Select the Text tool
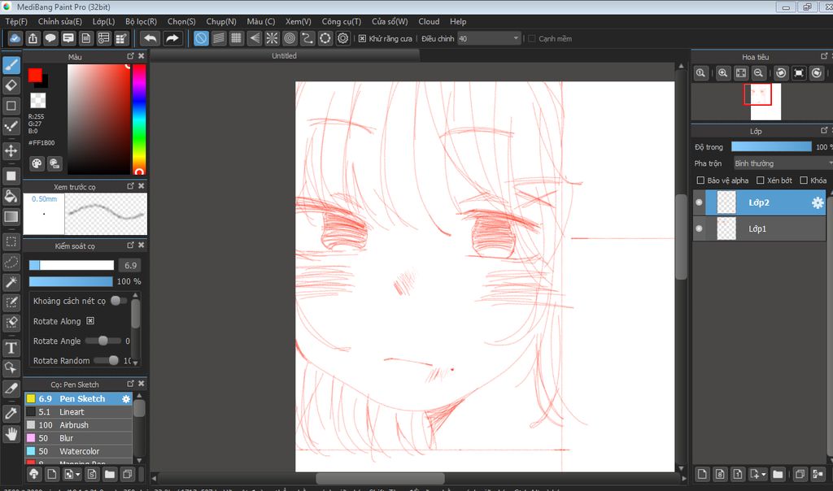This screenshot has width=833, height=491. click(11, 348)
